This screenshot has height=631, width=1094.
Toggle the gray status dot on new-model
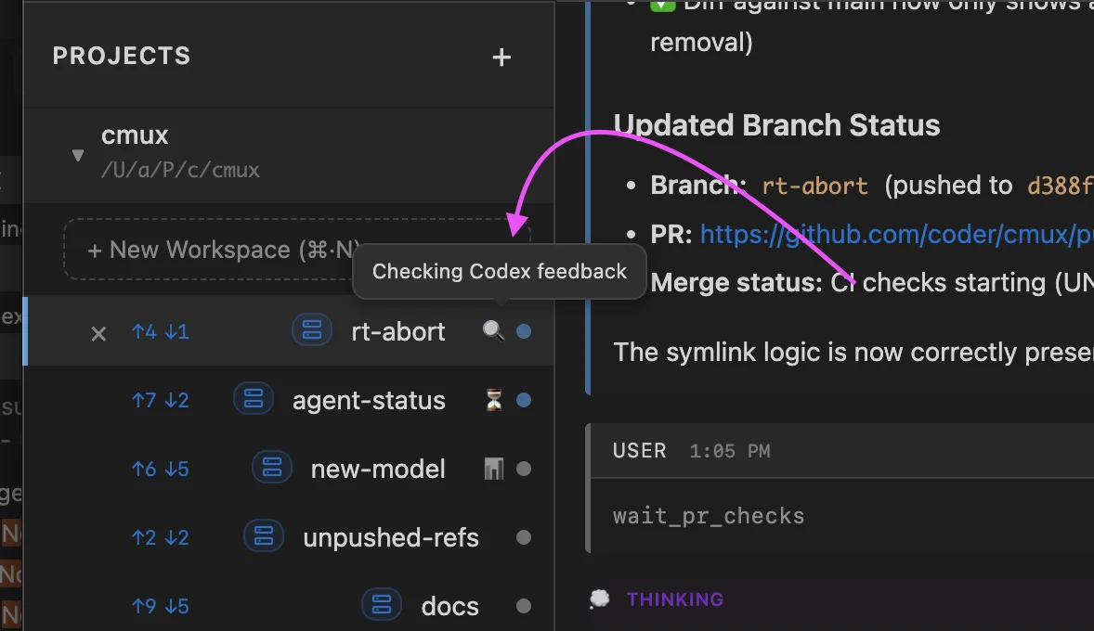coord(523,469)
